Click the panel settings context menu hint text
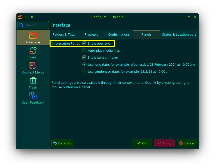This screenshot has height=168, width=215. (x=120, y=85)
